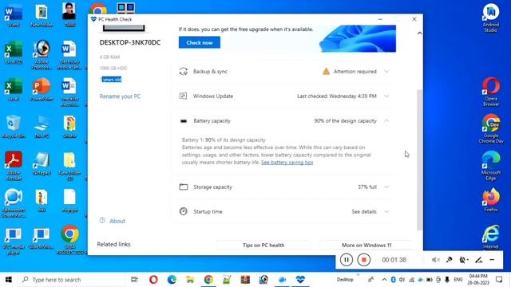Open the PowerPoint desktop shortcut
Screen dimensions: 511x287
pyautogui.click(x=42, y=89)
